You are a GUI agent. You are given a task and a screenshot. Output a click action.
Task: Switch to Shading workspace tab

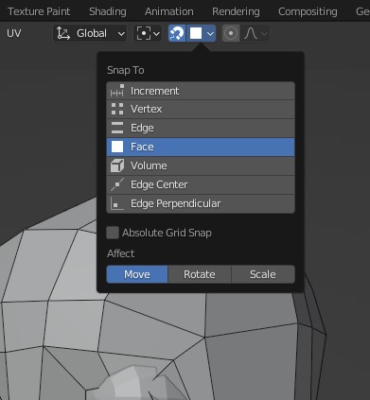108,11
